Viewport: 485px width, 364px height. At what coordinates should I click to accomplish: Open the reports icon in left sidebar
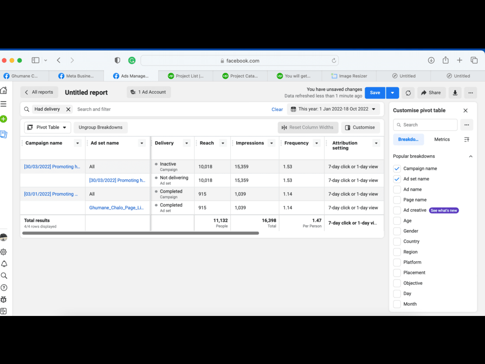(3, 134)
